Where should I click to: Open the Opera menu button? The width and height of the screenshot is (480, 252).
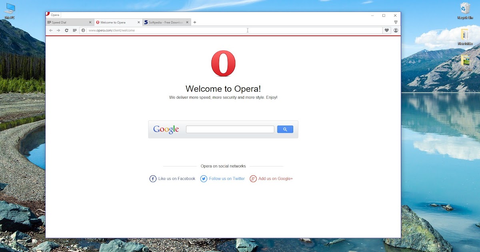[x=53, y=15]
